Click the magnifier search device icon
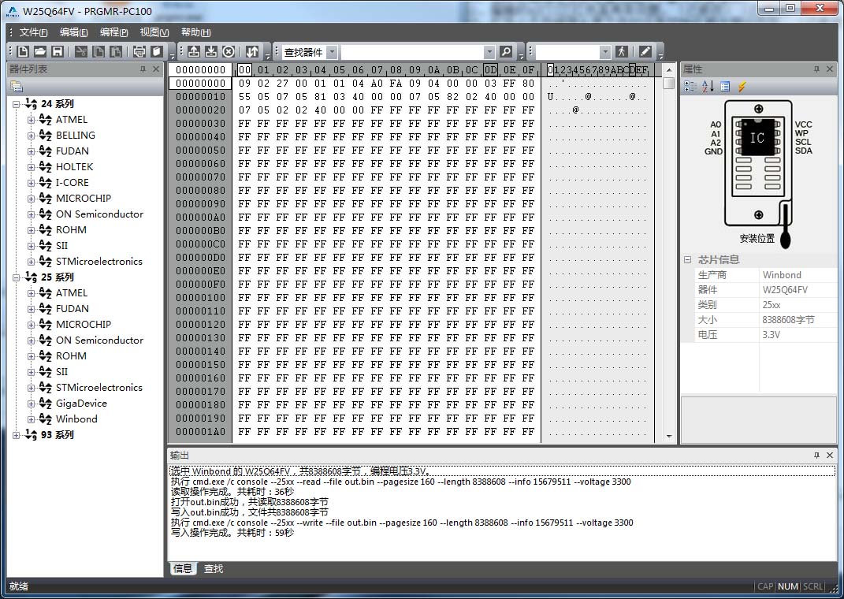Image resolution: width=844 pixels, height=599 pixels. click(506, 52)
